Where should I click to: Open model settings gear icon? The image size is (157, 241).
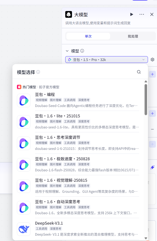pos(152,60)
